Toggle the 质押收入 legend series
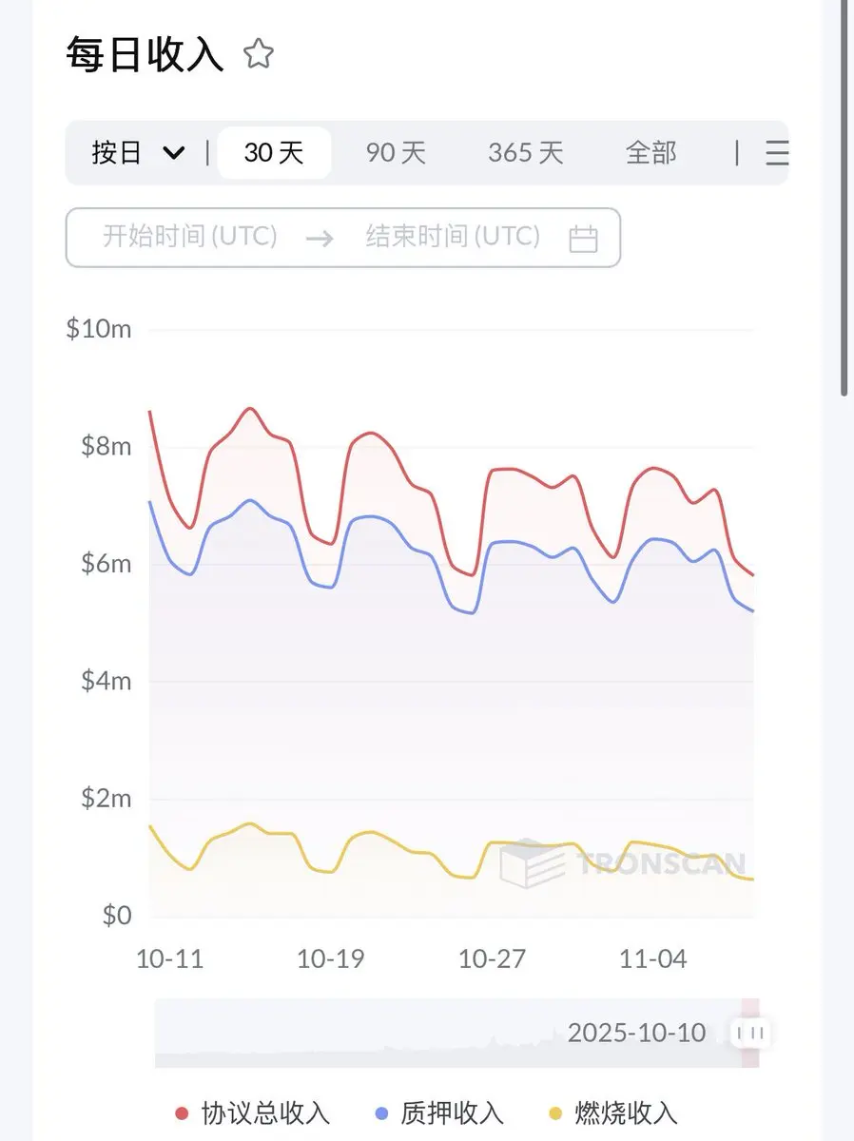Viewport: 854px width, 1141px height. tap(439, 1112)
